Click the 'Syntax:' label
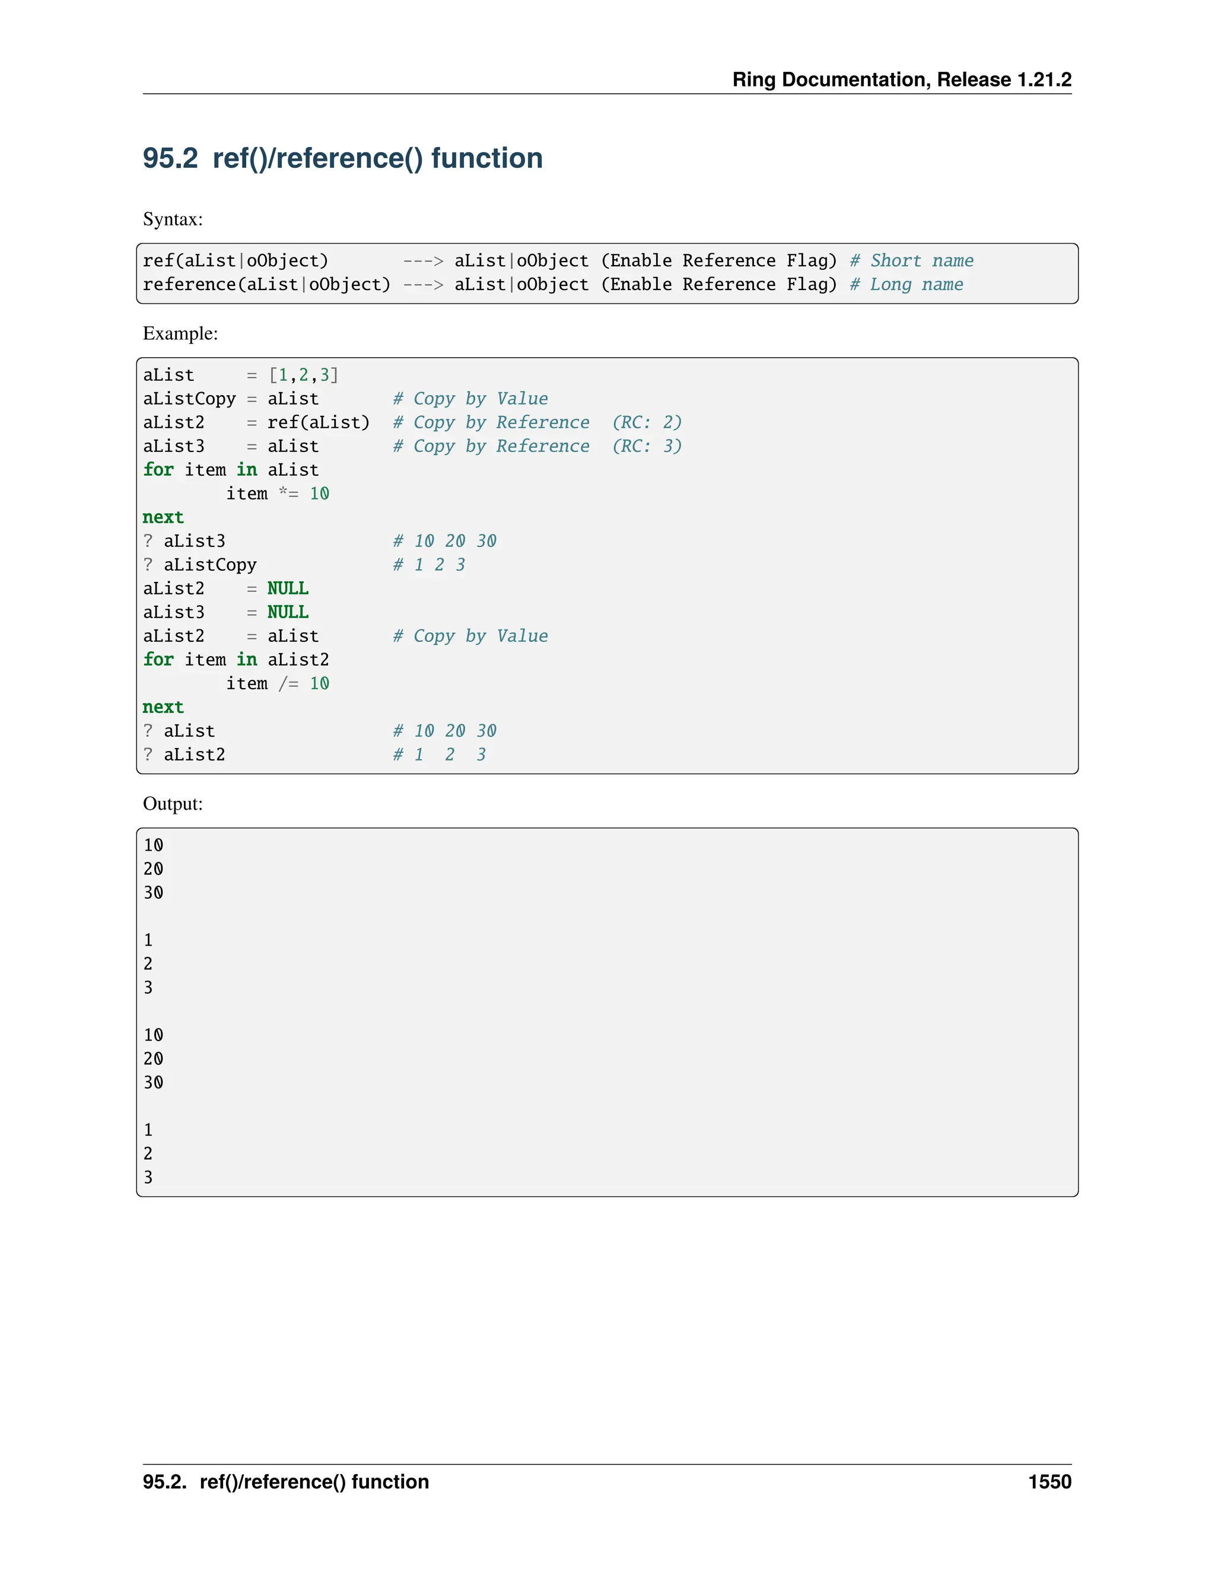The width and height of the screenshot is (1215, 1572). [173, 219]
